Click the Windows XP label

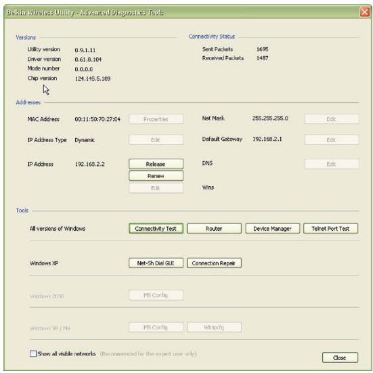[44, 263]
